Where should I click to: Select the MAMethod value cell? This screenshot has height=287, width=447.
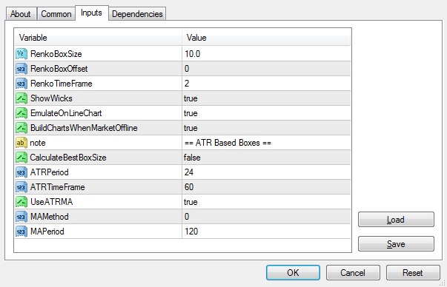pyautogui.click(x=266, y=217)
